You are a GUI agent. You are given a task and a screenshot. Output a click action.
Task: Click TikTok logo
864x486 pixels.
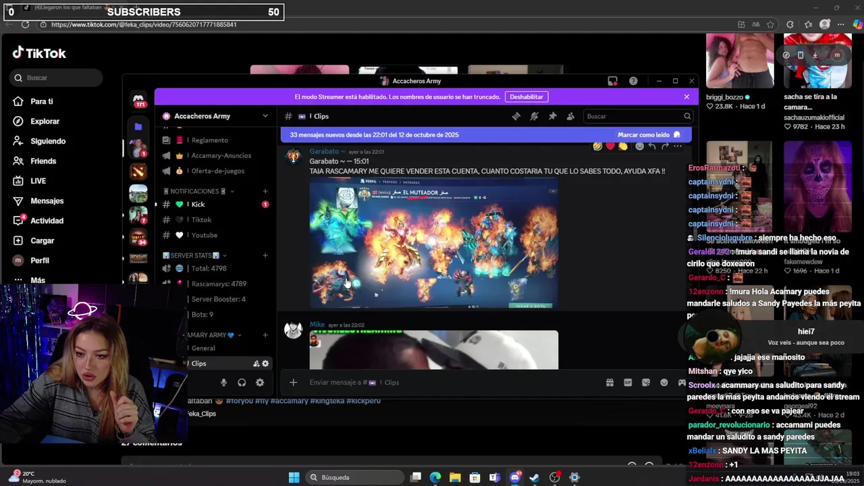coord(39,53)
